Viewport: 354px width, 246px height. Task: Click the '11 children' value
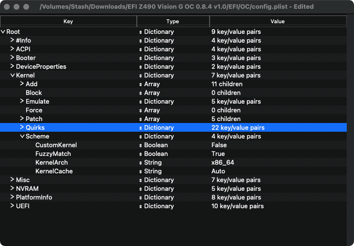227,84
